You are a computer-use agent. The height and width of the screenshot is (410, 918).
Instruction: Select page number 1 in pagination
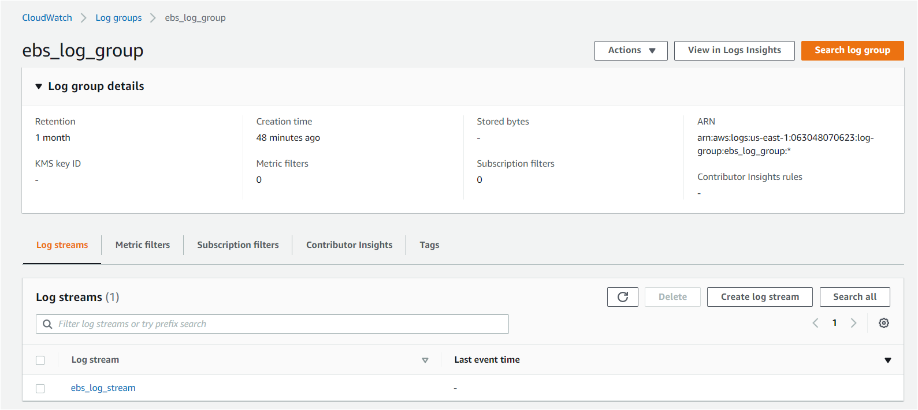tap(834, 323)
